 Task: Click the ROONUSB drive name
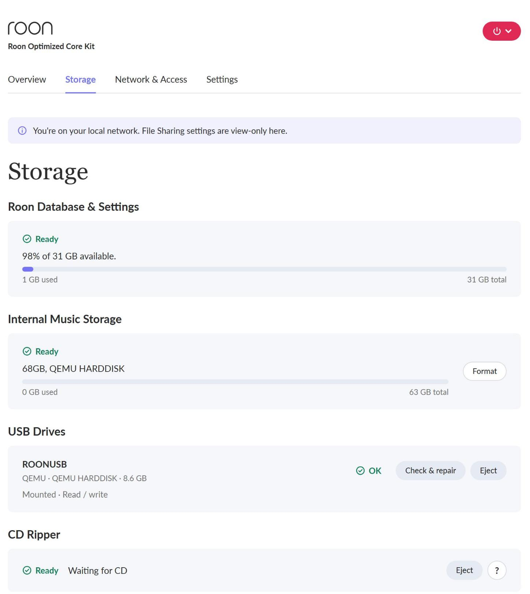click(44, 465)
